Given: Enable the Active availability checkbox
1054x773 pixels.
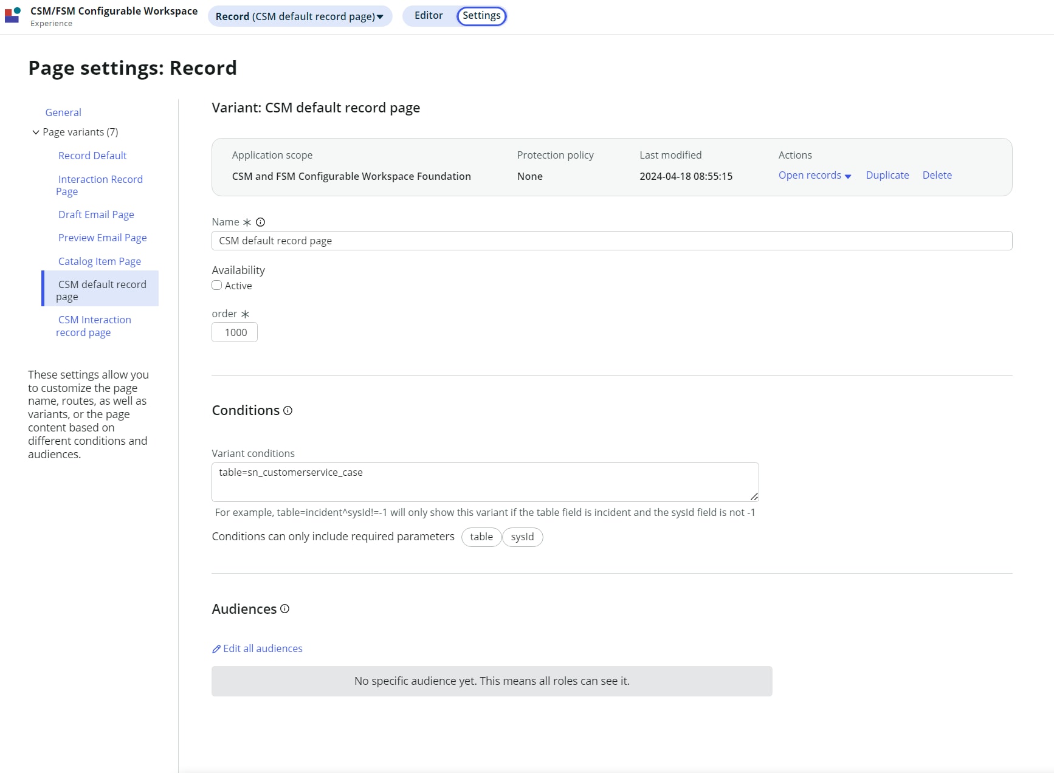Looking at the screenshot, I should tap(216, 285).
